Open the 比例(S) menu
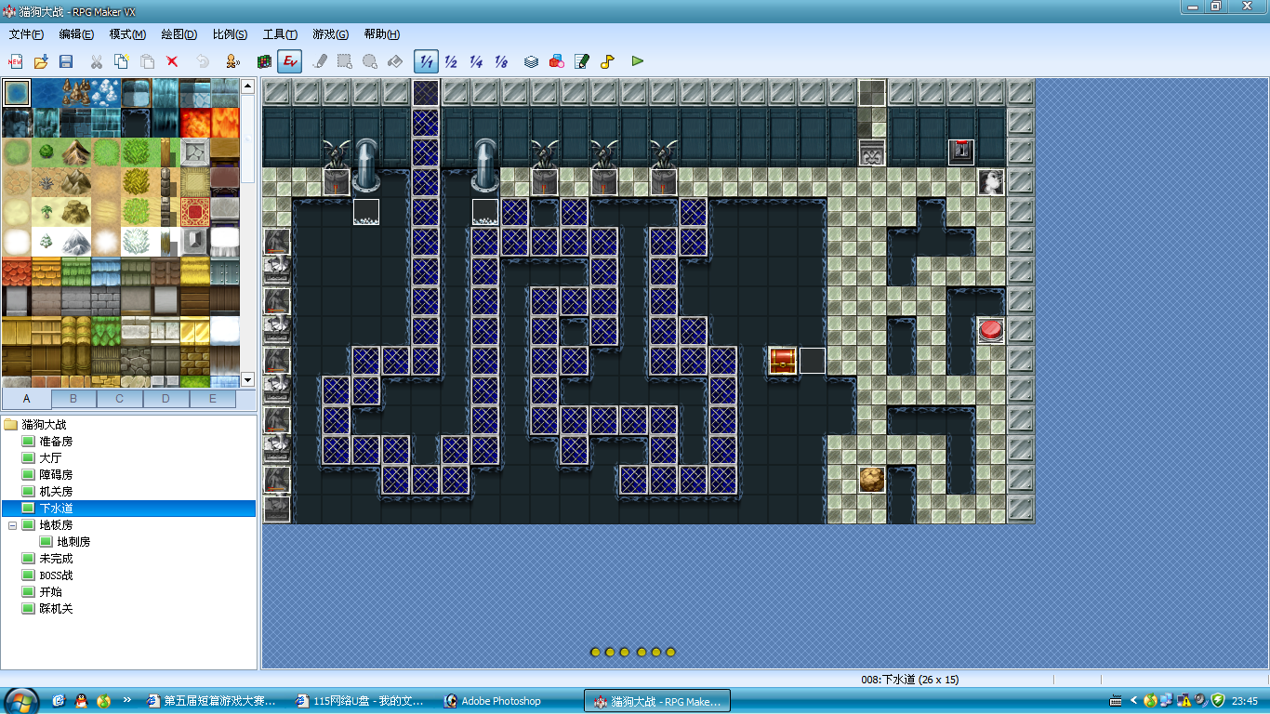 (230, 34)
